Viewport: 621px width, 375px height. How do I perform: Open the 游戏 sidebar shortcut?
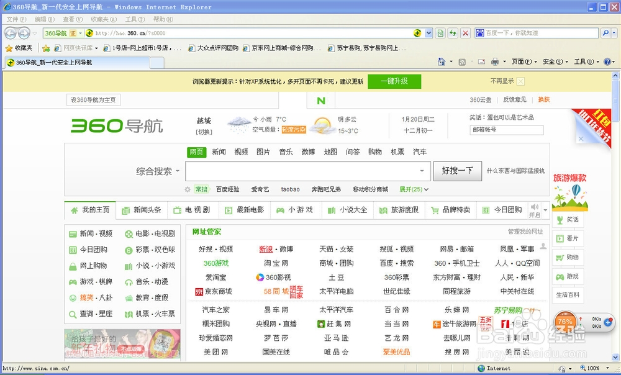(568, 276)
